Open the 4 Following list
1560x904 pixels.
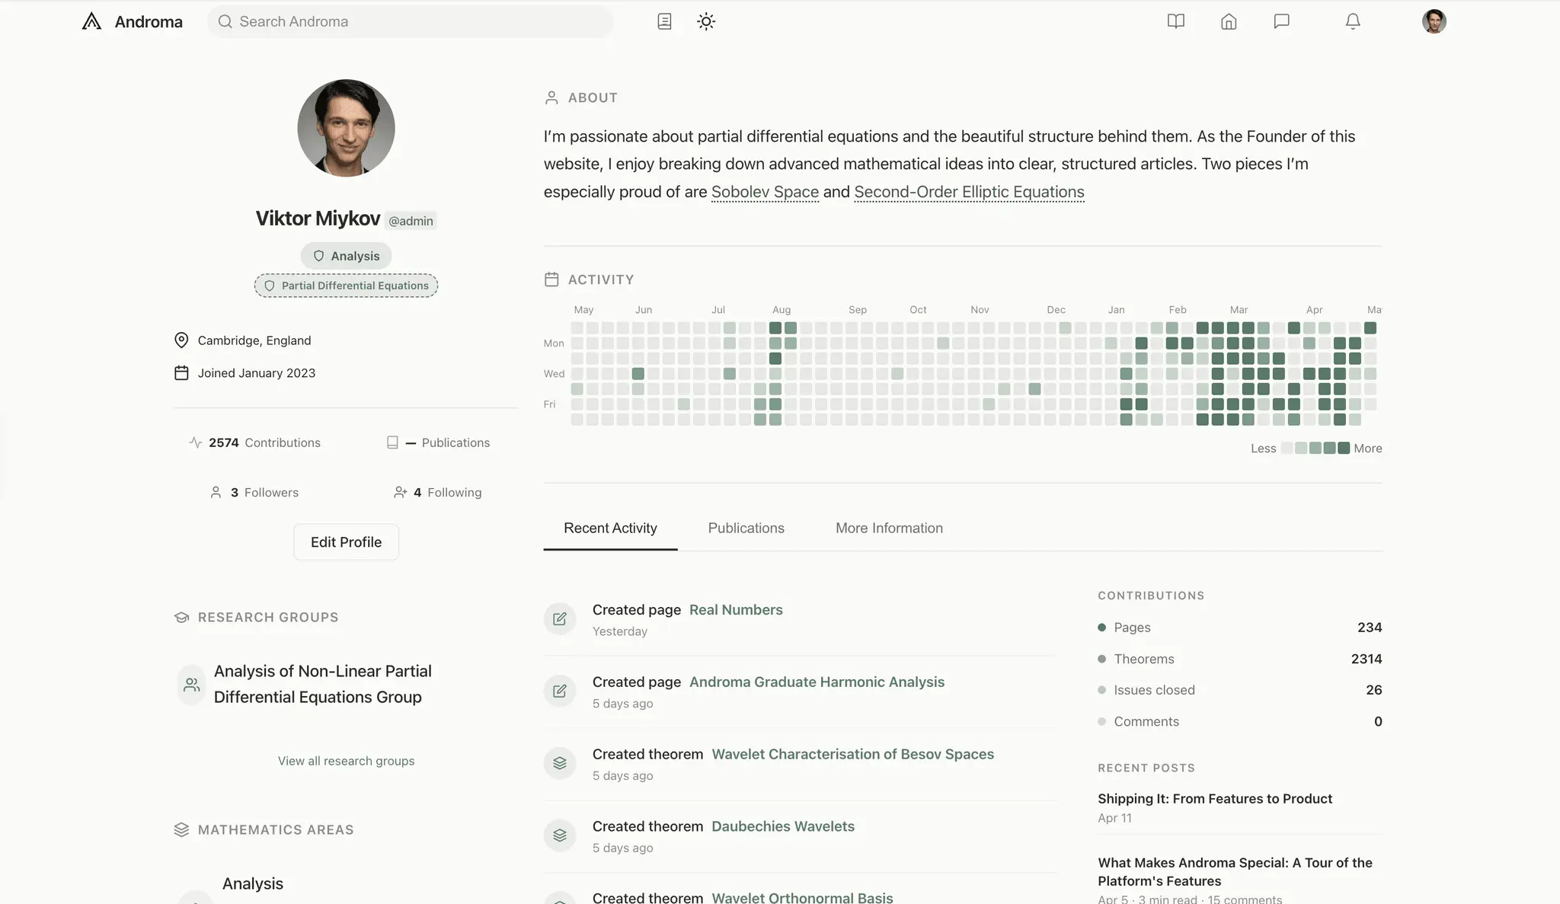click(x=438, y=493)
